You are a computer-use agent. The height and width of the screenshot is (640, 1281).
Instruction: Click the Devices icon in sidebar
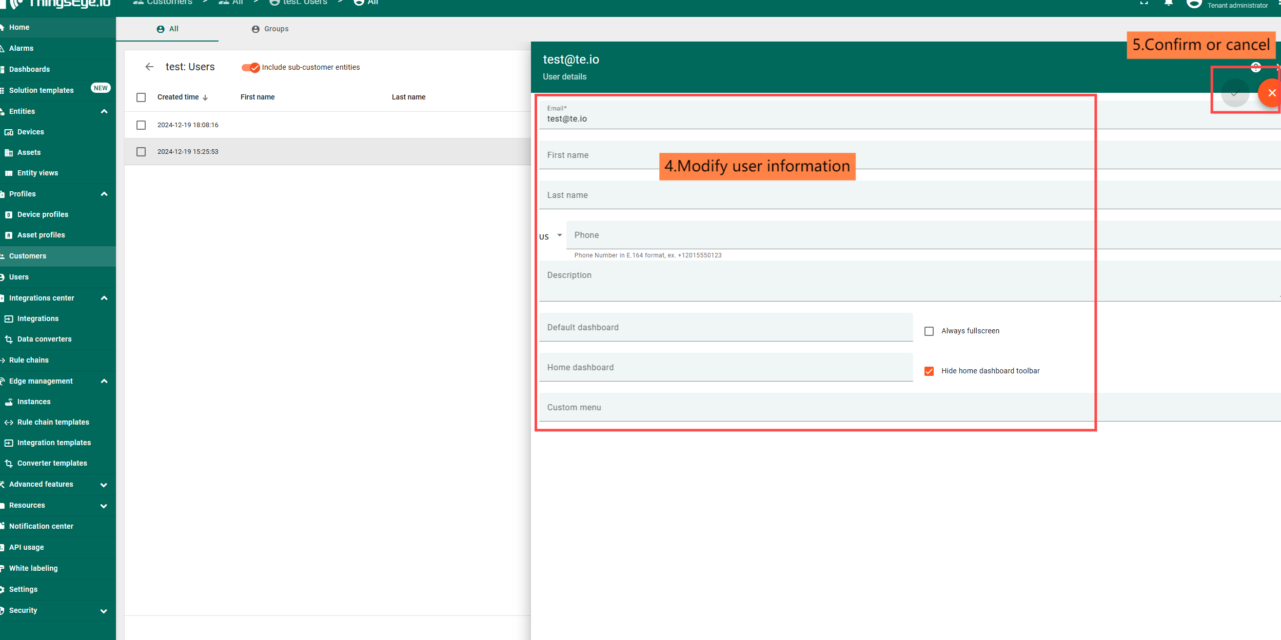click(x=9, y=132)
